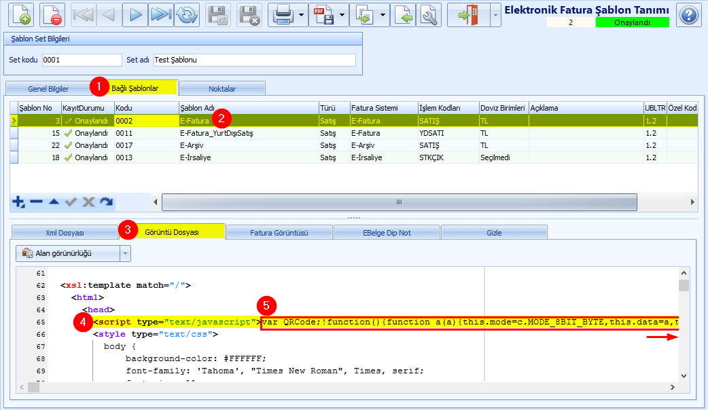
Task: Open the Görüntü Dosyası tab
Action: pos(172,232)
